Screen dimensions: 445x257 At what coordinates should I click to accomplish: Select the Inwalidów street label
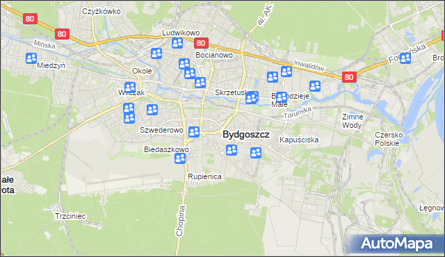tap(309, 65)
